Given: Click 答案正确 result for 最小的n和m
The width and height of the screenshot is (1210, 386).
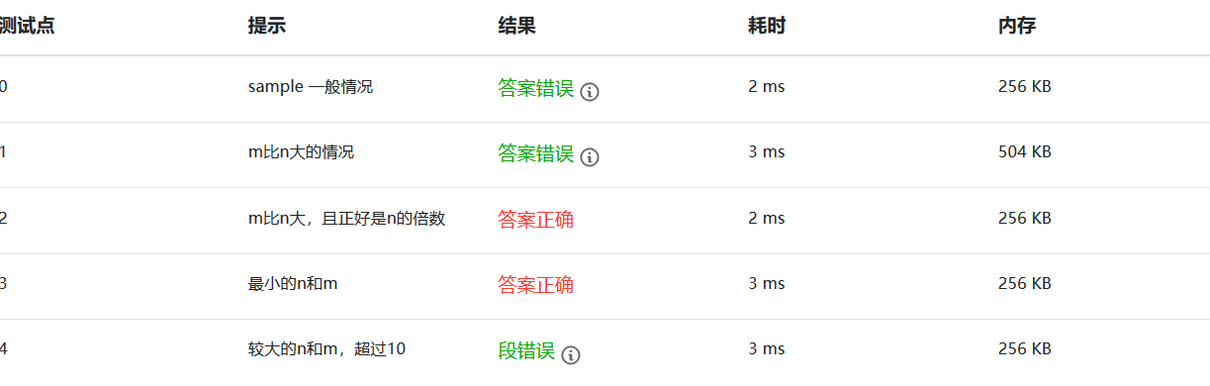Looking at the screenshot, I should pyautogui.click(x=535, y=285).
